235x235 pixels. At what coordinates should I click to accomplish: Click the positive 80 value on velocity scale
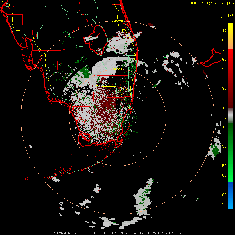pyautogui.click(x=224, y=40)
